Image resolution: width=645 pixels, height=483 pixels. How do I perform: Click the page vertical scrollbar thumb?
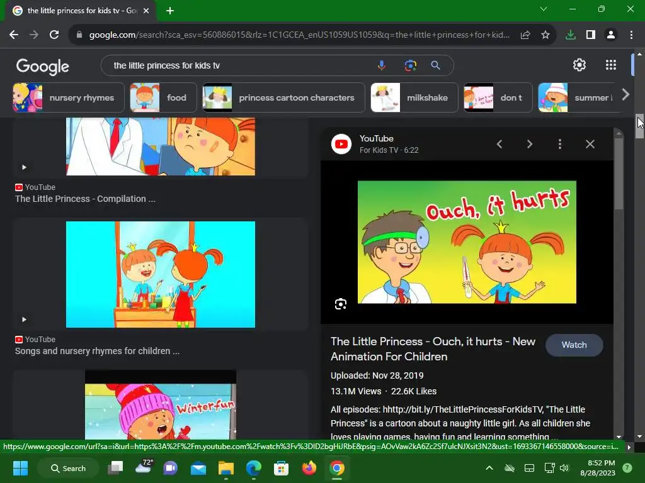pyautogui.click(x=640, y=126)
